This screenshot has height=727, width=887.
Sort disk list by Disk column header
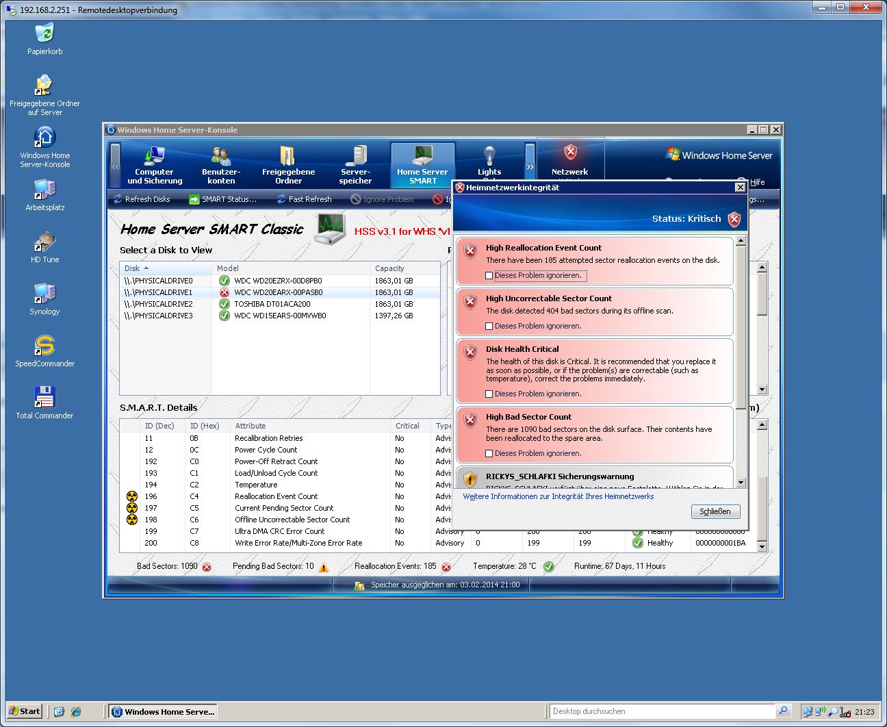[x=166, y=268]
